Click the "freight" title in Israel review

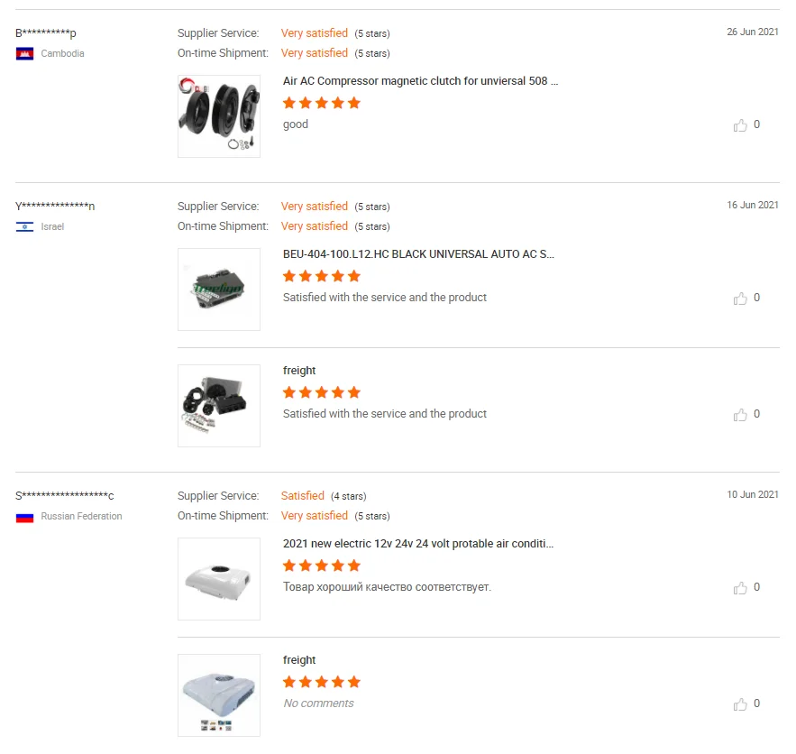(299, 371)
